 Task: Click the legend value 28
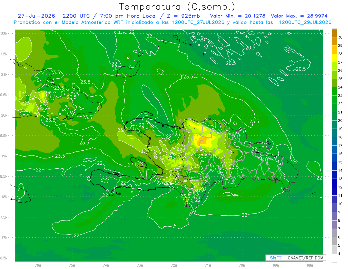click(x=340, y=54)
